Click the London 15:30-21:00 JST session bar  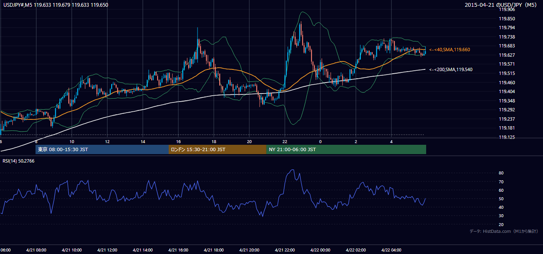click(x=218, y=149)
